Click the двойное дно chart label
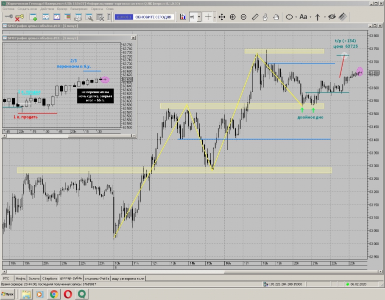385x300 pixels. 310,117
